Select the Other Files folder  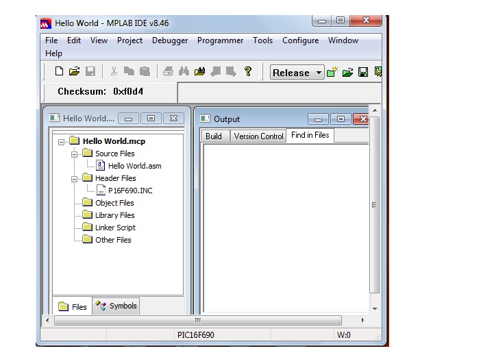[113, 239]
